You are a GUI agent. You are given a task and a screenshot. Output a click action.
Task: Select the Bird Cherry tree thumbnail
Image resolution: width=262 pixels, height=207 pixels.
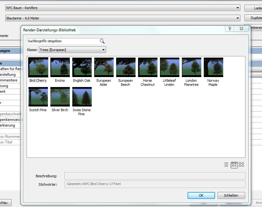[x=38, y=67]
